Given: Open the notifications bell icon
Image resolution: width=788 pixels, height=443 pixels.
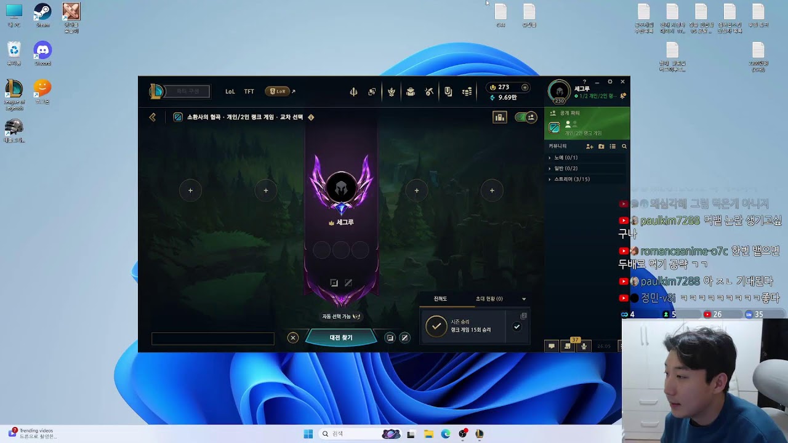Looking at the screenshot, I should [x=623, y=96].
